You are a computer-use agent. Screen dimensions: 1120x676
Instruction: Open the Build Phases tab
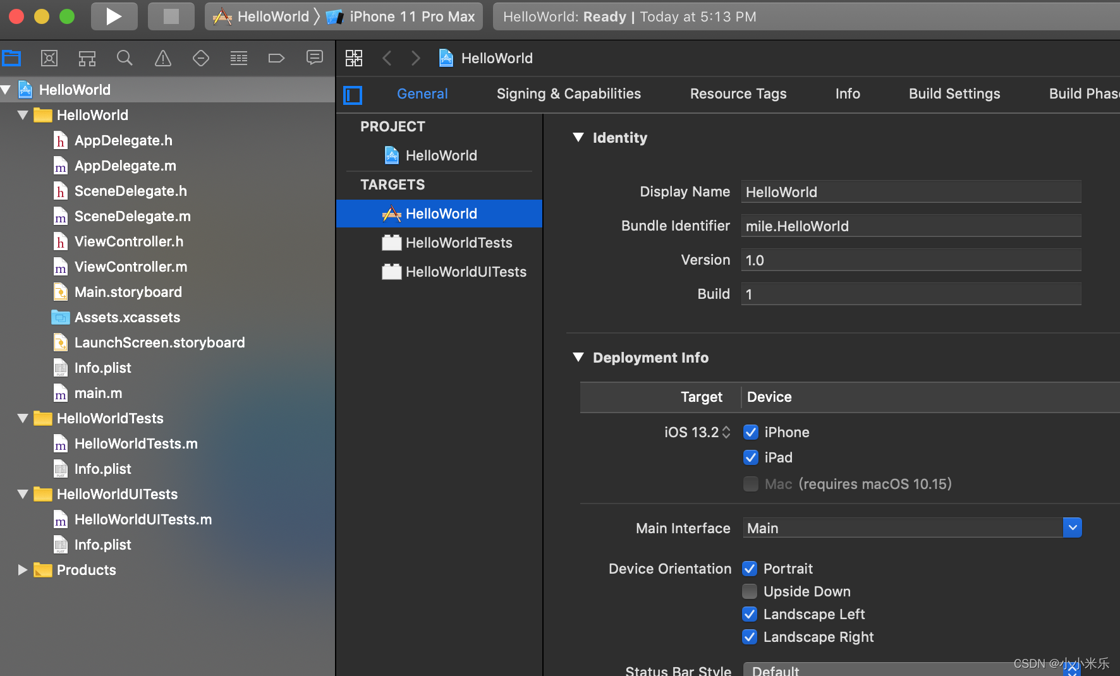pos(1083,94)
